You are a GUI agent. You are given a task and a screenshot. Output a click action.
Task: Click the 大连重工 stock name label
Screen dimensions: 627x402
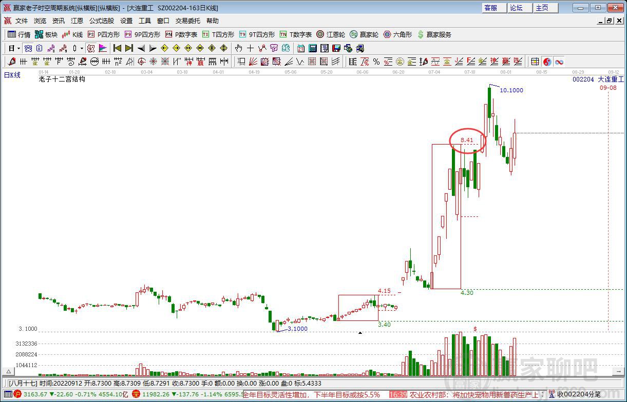[x=611, y=79]
